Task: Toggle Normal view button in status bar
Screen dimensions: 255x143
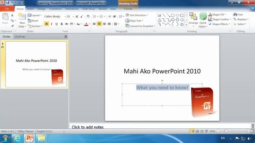Action: pos(192,131)
